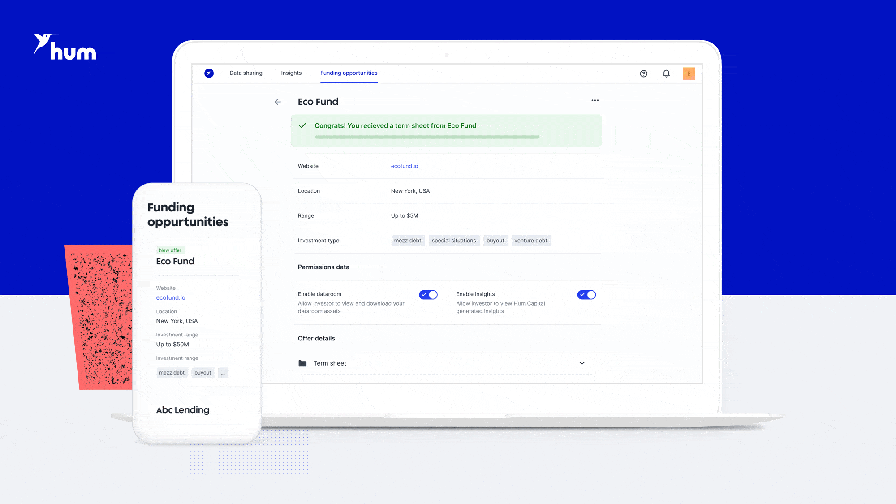This screenshot has width=896, height=504.
Task: Switch to the Data sharing tab
Action: click(x=246, y=73)
